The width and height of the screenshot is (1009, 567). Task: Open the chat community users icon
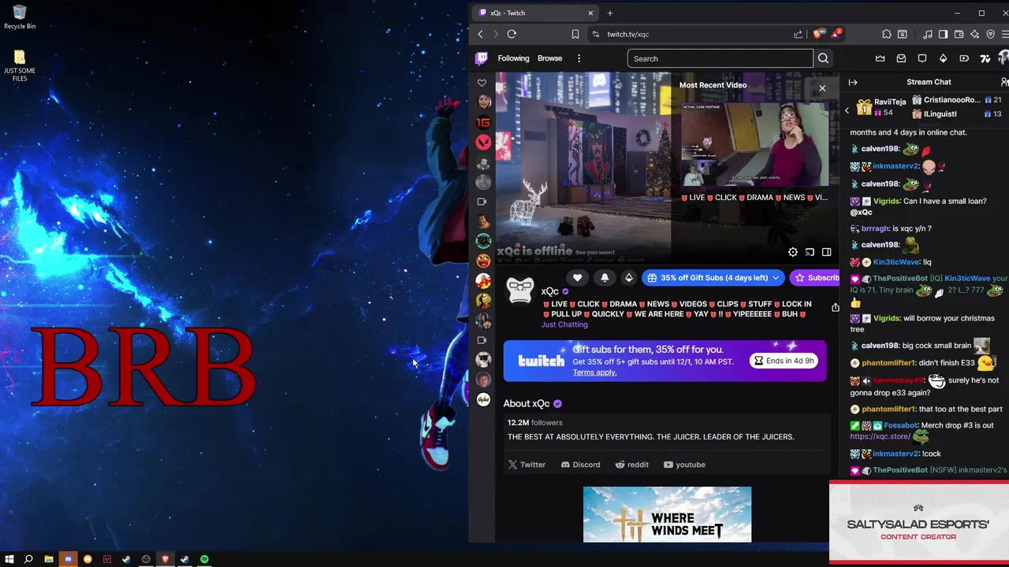(1004, 82)
